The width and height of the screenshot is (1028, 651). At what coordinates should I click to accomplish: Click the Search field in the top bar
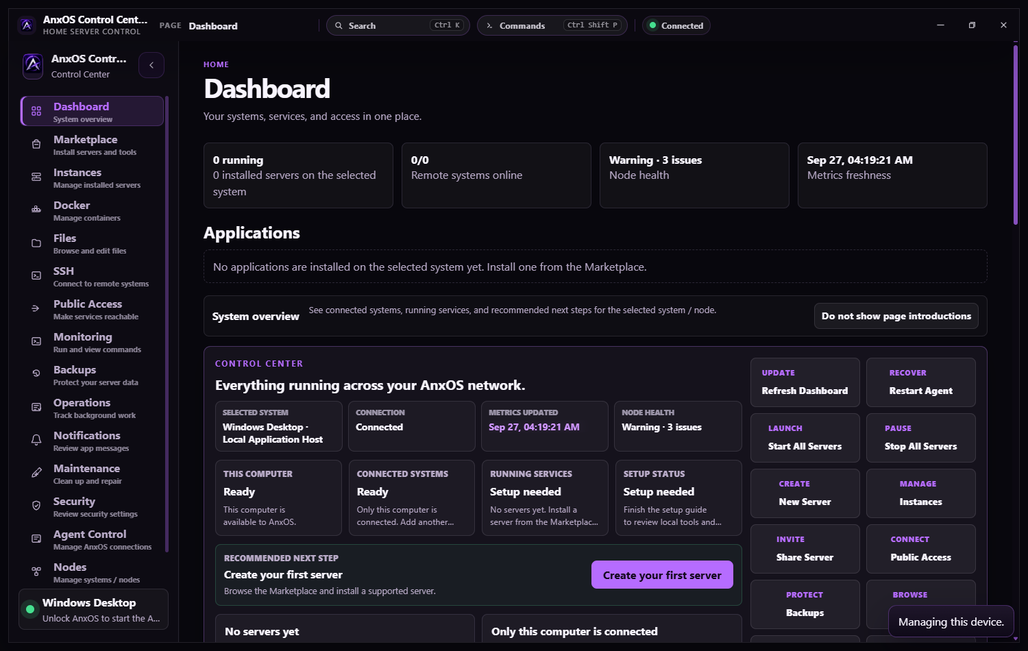tap(398, 25)
